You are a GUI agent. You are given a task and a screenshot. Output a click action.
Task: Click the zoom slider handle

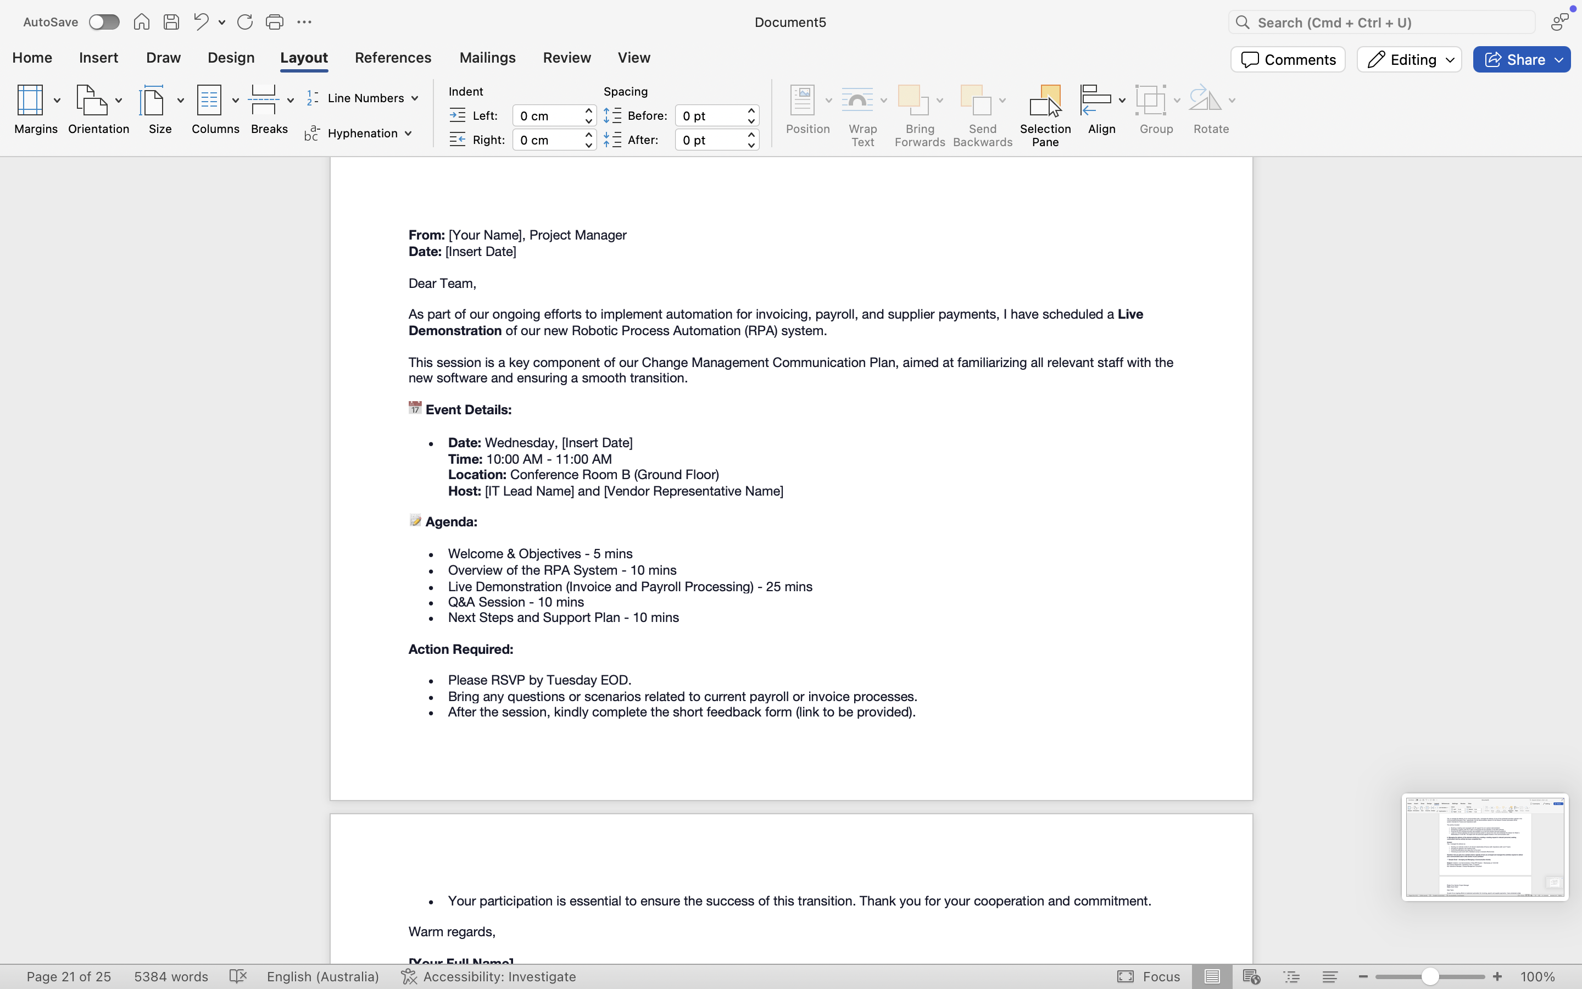pos(1430,976)
